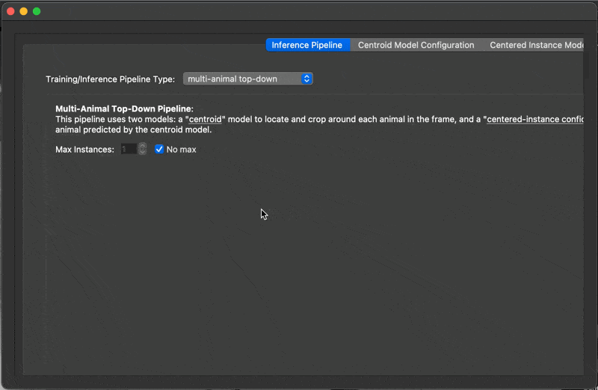Minimize the window using the yellow button
Viewport: 598px width, 390px height.
coord(23,11)
